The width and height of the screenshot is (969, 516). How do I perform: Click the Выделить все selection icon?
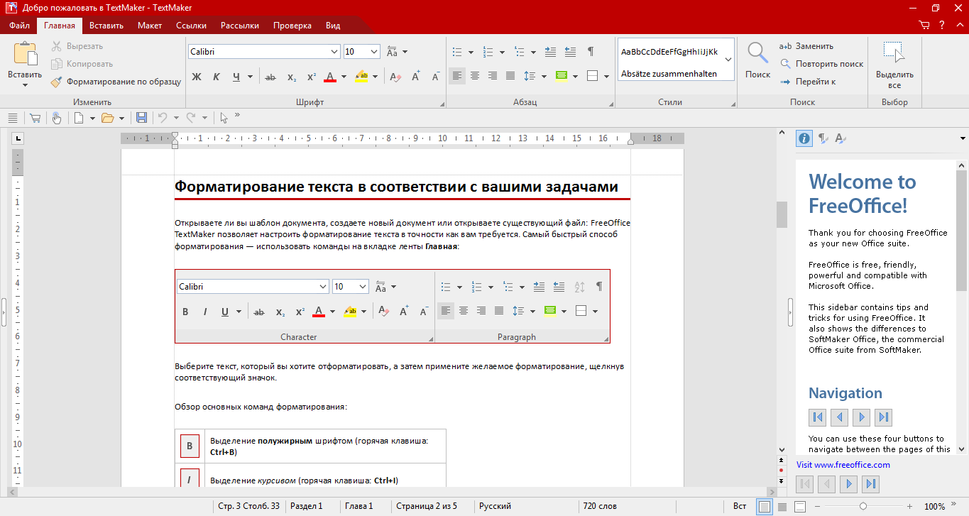pos(894,53)
